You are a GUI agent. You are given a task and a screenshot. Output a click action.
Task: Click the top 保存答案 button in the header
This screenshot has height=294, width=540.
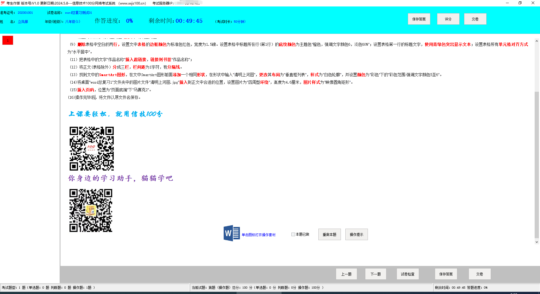[x=419, y=19]
